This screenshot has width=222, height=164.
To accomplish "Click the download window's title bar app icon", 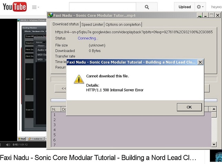I will click(x=50, y=15).
